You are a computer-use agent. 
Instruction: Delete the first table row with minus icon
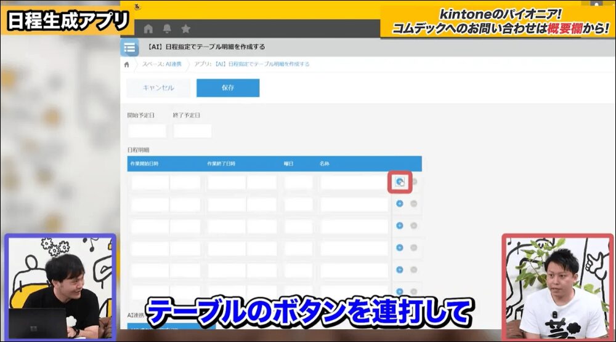(414, 181)
